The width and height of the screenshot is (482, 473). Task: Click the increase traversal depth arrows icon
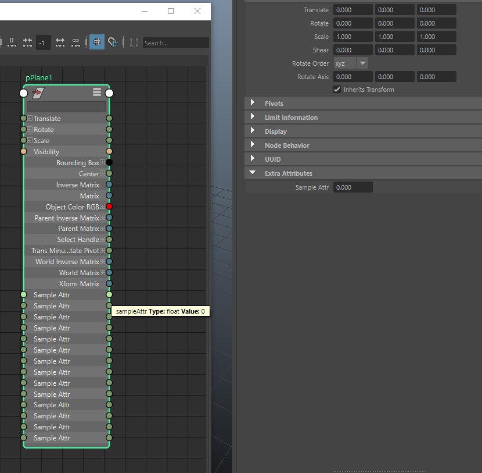(x=60, y=42)
